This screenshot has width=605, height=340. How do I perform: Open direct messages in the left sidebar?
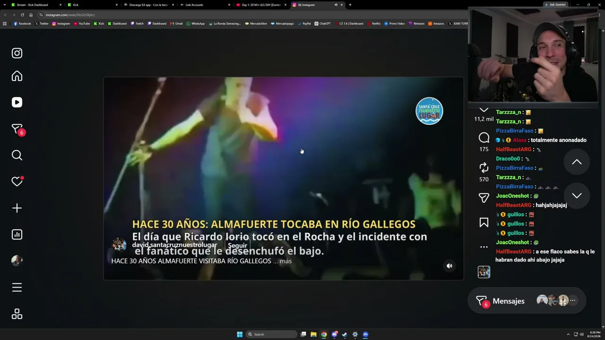(17, 129)
